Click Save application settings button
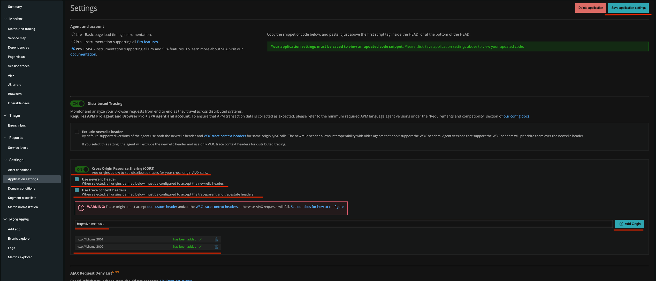 [x=628, y=8]
